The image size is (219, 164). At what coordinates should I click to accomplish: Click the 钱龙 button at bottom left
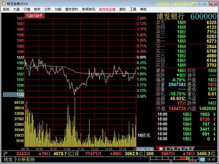coord(8,160)
